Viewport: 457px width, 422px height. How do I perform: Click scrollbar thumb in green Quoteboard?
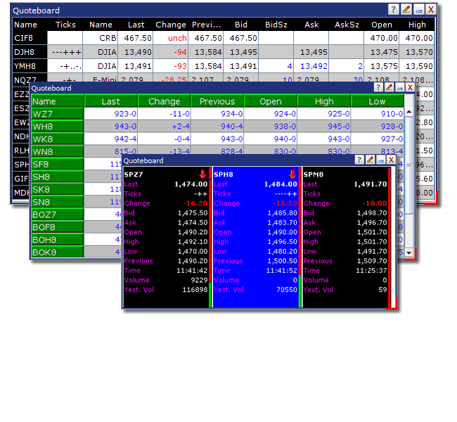click(x=409, y=165)
